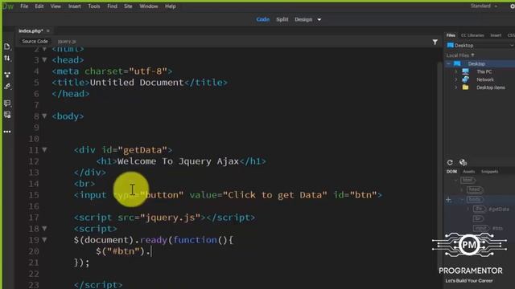Image resolution: width=515 pixels, height=289 pixels.
Task: Close the index.php document tab
Action: coord(48,31)
